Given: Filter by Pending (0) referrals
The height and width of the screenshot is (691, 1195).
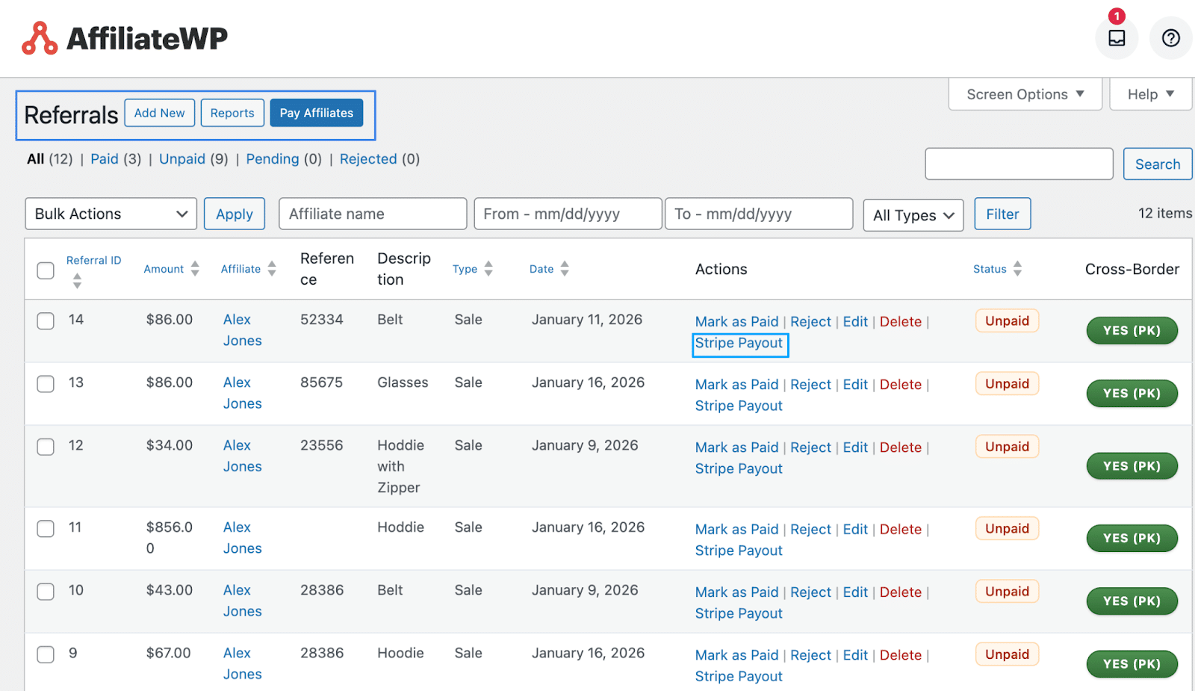Looking at the screenshot, I should pyautogui.click(x=284, y=159).
